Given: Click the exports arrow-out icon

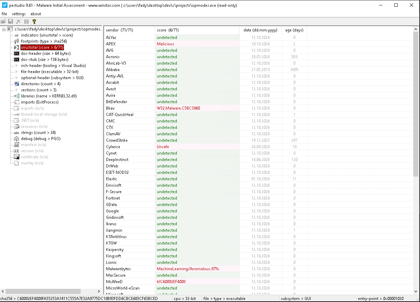Looking at the screenshot, I should 17,108.
